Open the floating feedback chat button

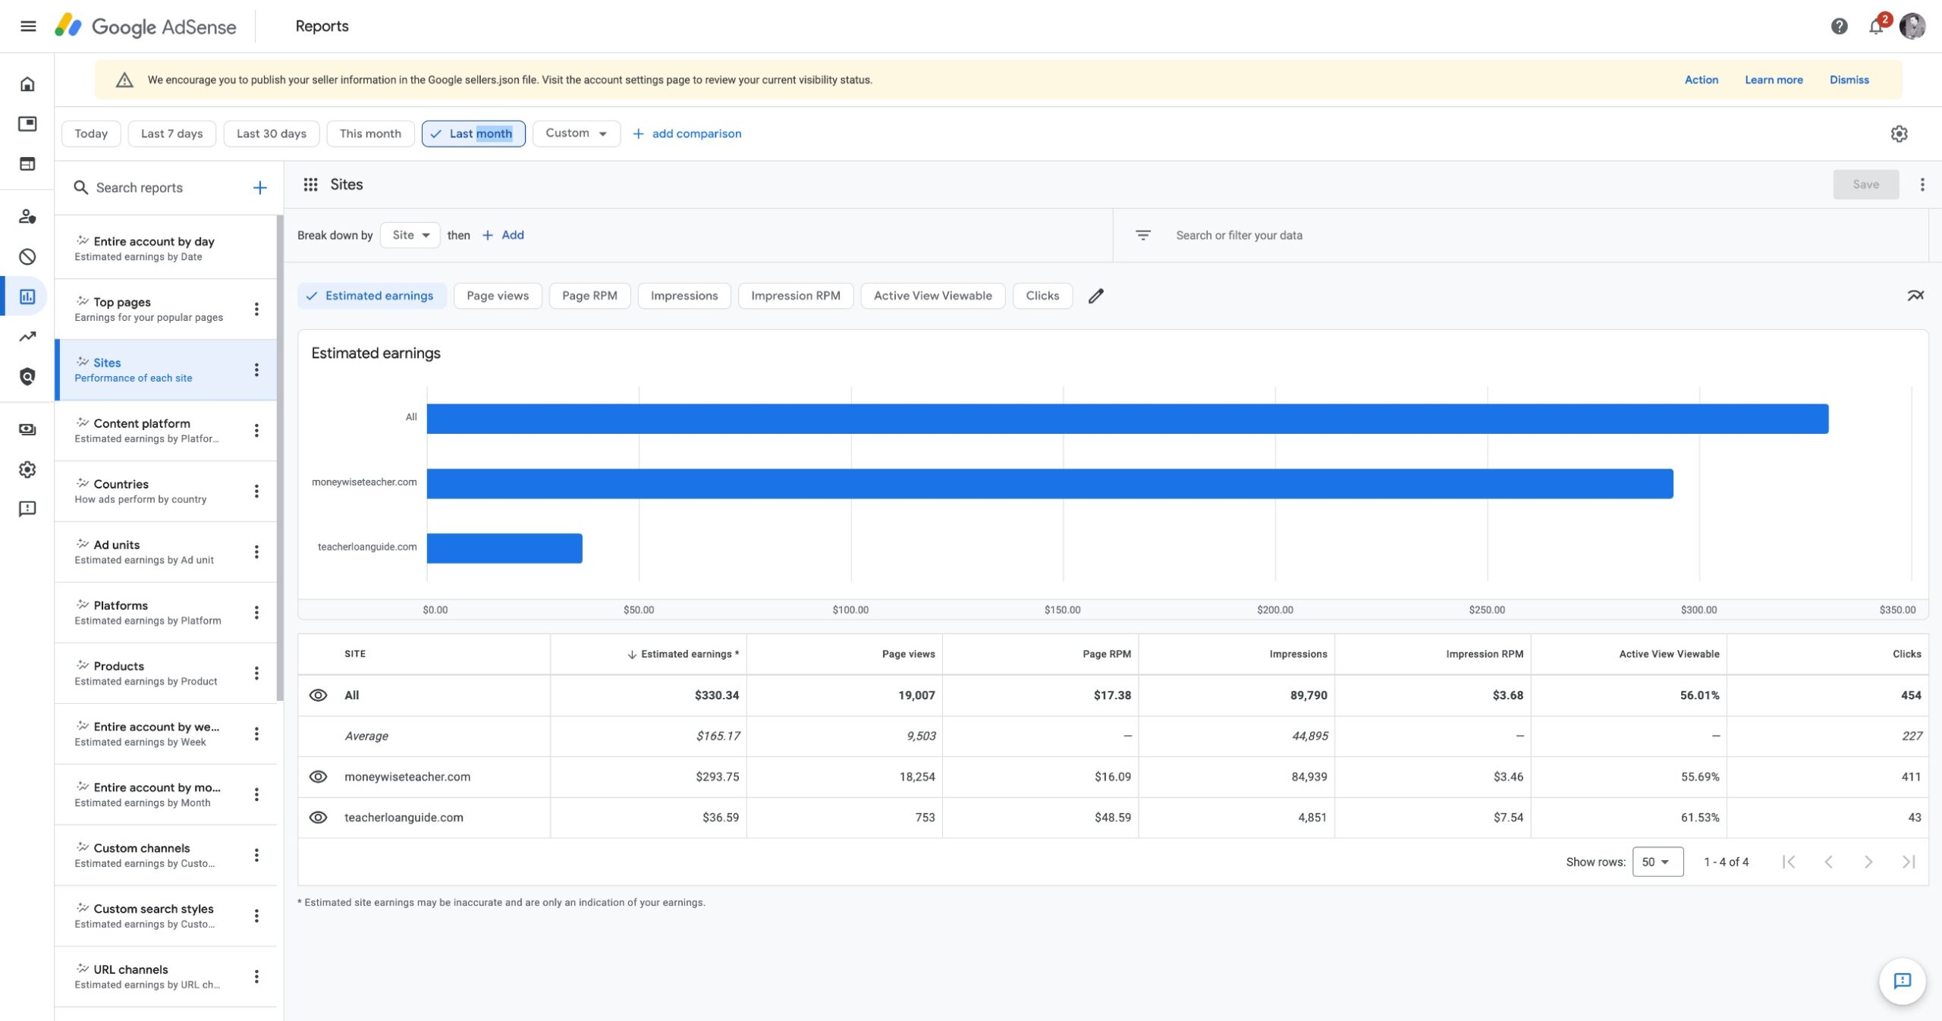tap(1902, 981)
